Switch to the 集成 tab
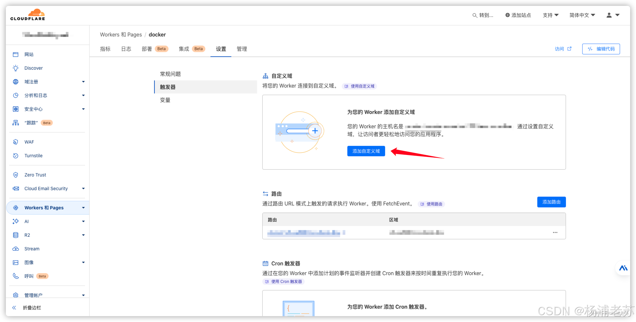 pyautogui.click(x=192, y=49)
